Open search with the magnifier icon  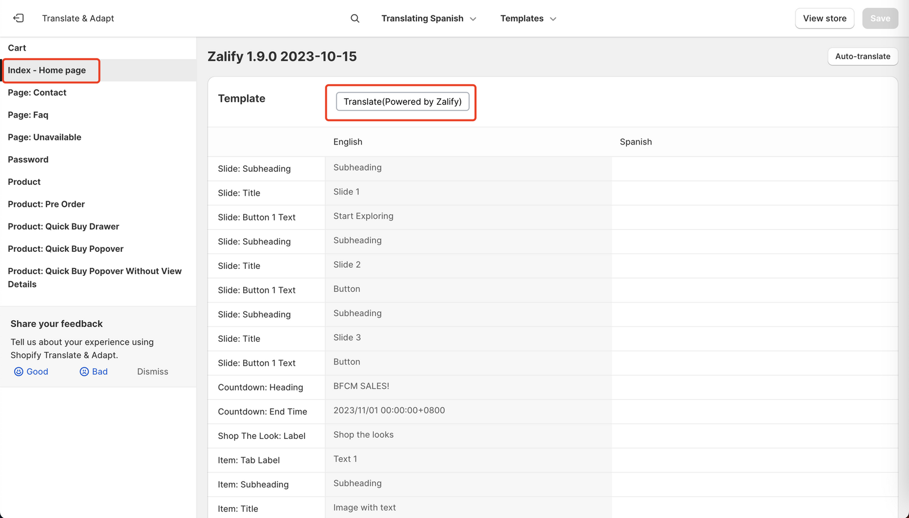pyautogui.click(x=355, y=18)
